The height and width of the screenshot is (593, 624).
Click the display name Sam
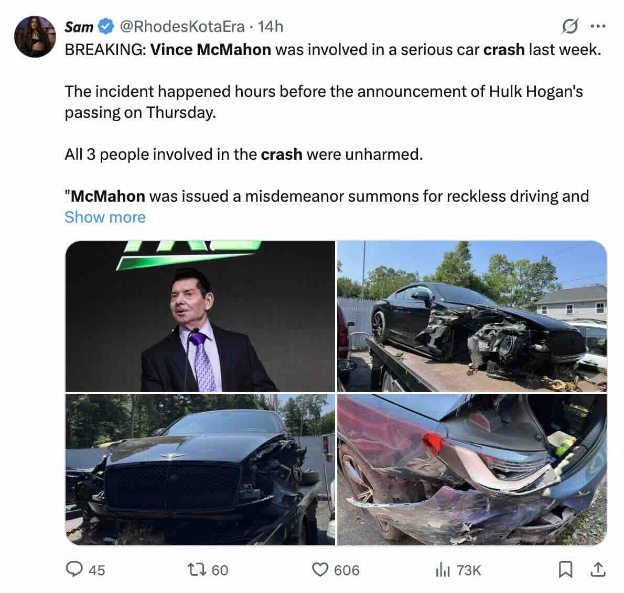(79, 26)
